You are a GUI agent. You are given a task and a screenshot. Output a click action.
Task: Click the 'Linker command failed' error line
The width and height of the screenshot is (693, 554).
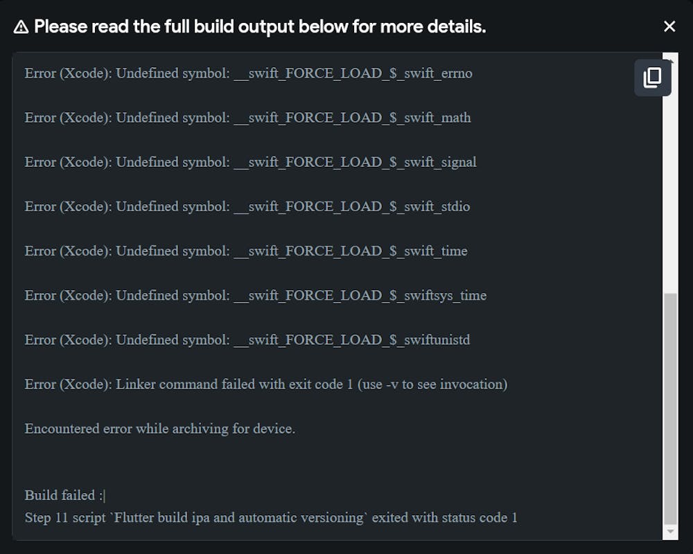(x=266, y=384)
